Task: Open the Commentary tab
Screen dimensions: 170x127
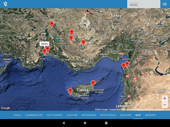Action: click(x=34, y=115)
